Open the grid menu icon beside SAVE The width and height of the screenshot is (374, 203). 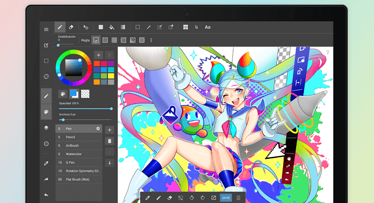pyautogui.click(x=238, y=198)
